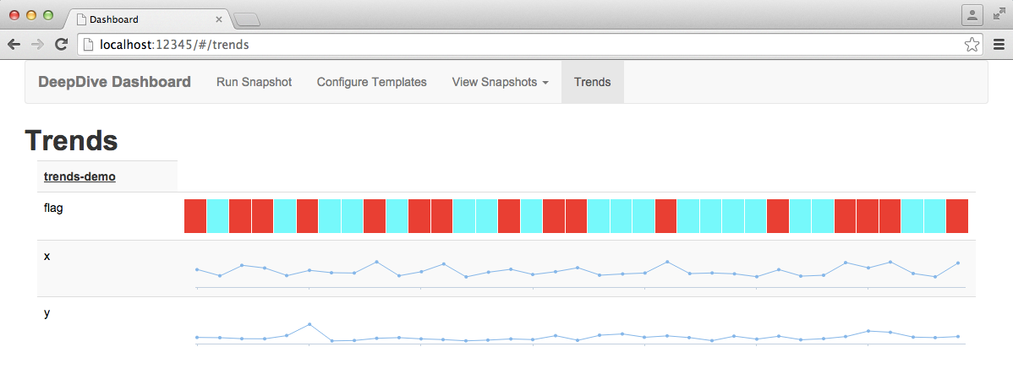
Task: Click the browser forward arrow
Action: (37, 44)
